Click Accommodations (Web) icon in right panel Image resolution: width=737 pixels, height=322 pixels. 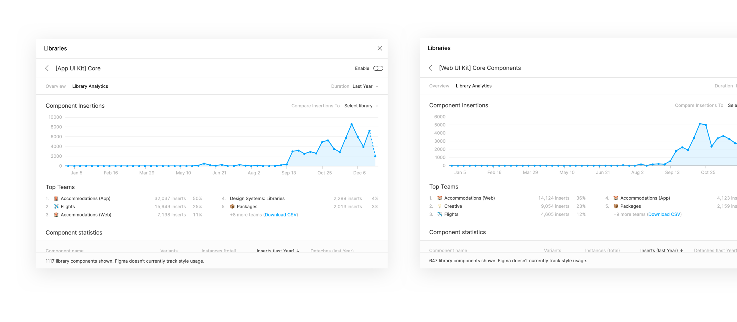440,198
